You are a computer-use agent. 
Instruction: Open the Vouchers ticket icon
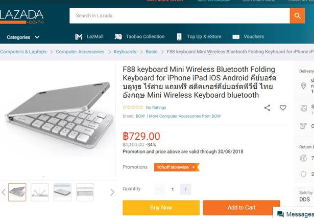[236, 37]
